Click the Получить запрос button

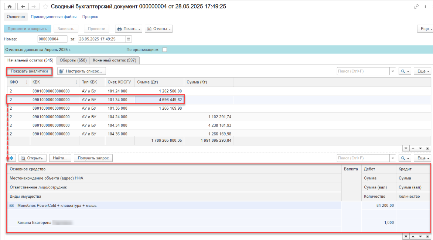[x=93, y=158]
